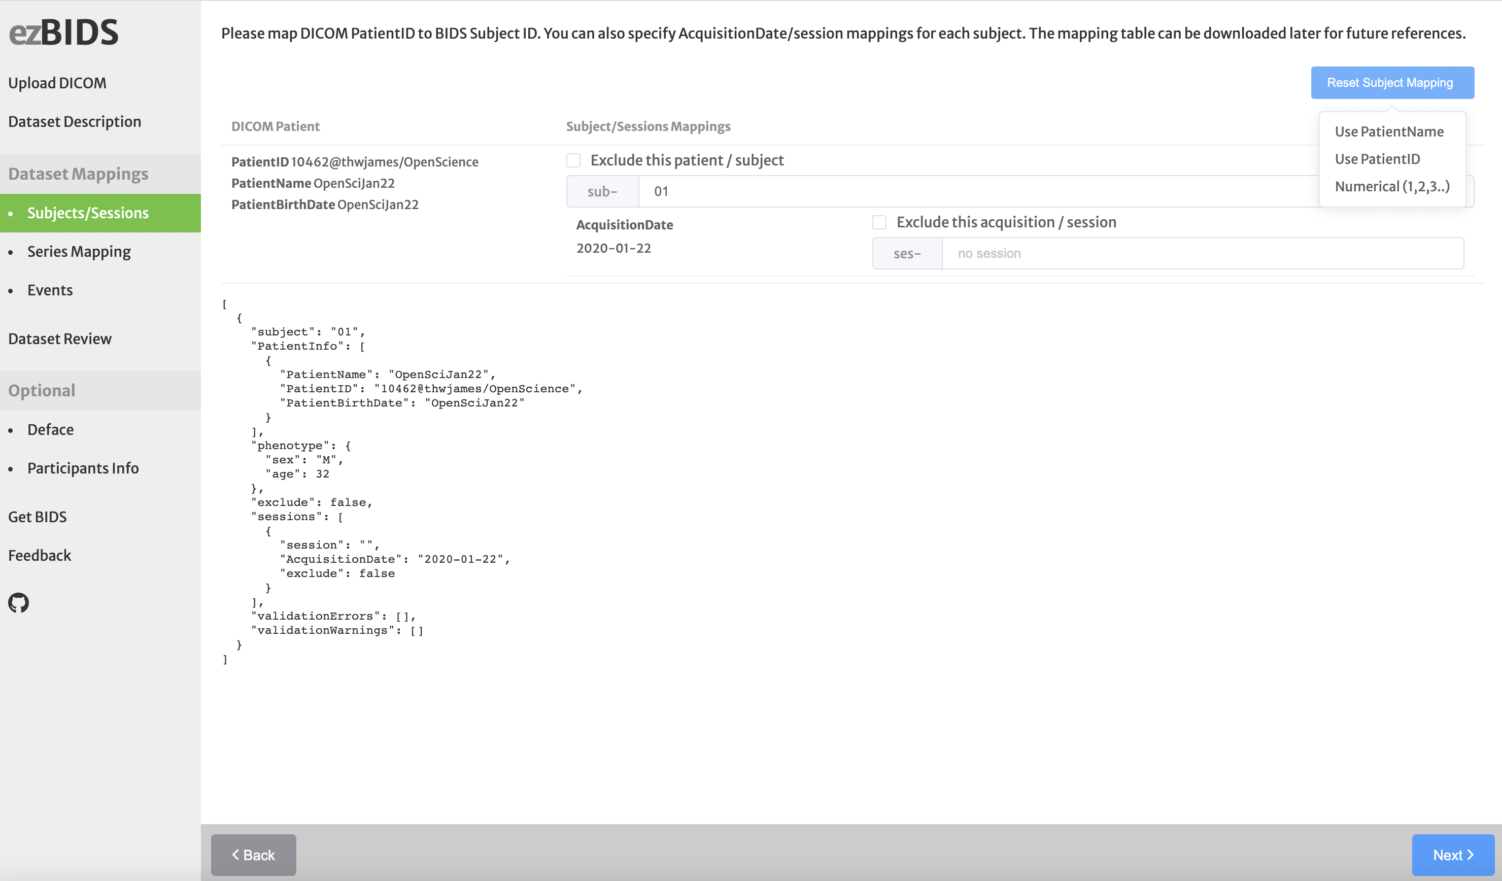
Task: Click the PatientID 10462@thwjames/OpenScience text
Action: (x=355, y=162)
